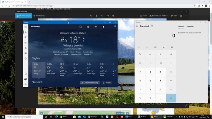Click Alle Fotos anzeigen

24,16
